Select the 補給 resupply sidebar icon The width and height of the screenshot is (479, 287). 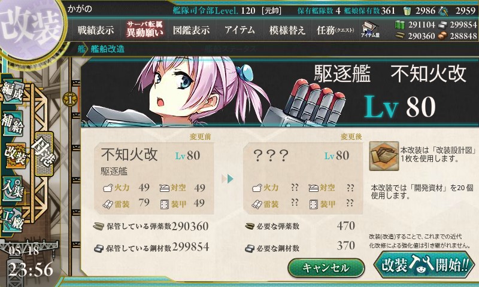(13, 123)
